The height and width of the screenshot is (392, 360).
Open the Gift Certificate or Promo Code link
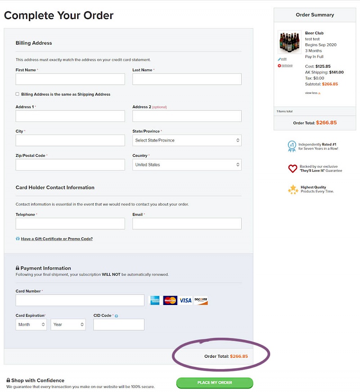57,239
